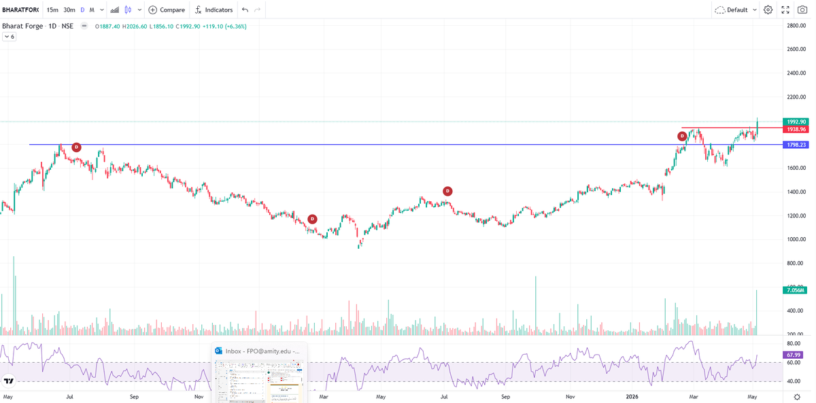Expand the chart style dropdown arrow
This screenshot has width=816, height=403.
click(x=139, y=10)
